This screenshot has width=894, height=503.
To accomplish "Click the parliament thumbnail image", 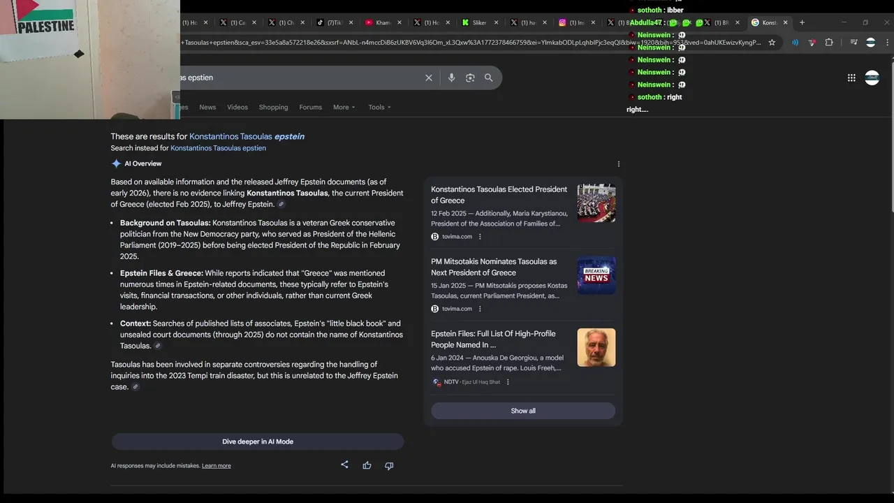I will pyautogui.click(x=596, y=203).
